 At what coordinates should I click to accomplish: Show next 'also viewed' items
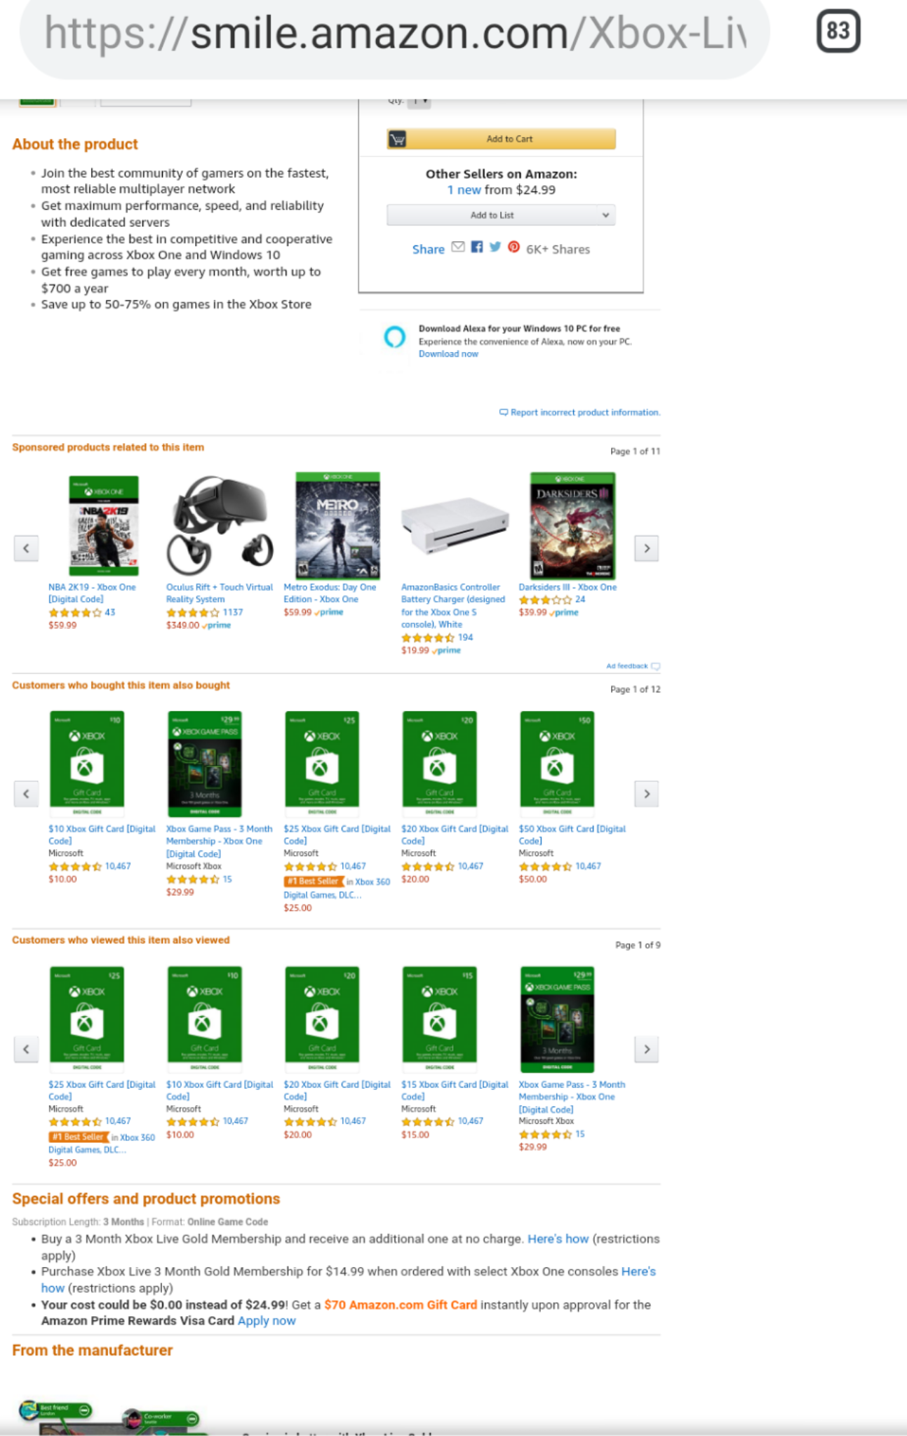click(646, 1050)
